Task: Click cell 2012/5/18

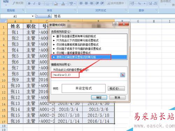Action: (98, 115)
